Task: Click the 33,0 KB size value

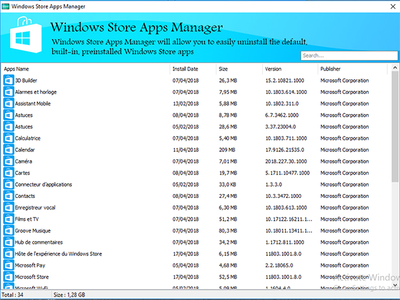Action: (x=227, y=185)
